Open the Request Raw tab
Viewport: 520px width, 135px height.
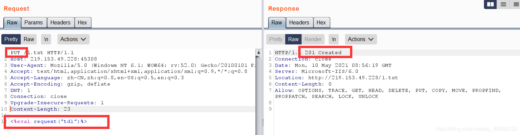tap(12, 23)
